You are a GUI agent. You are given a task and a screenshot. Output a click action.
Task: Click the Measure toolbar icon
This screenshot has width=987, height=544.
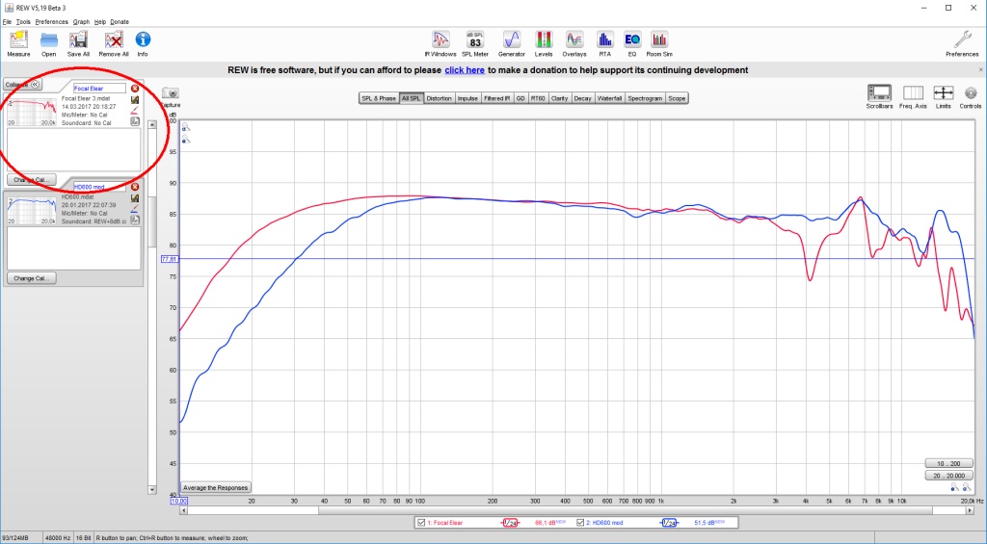18,42
